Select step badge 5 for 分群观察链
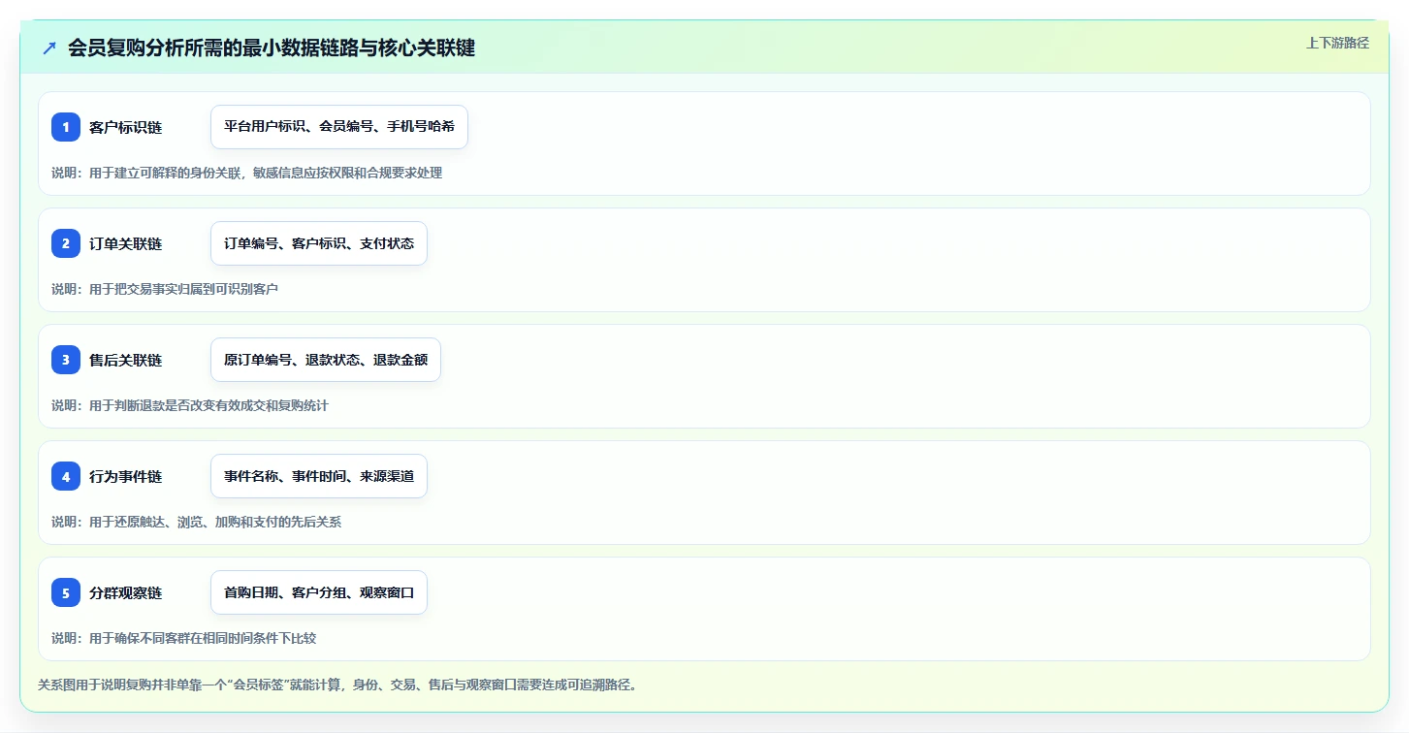 (x=66, y=592)
